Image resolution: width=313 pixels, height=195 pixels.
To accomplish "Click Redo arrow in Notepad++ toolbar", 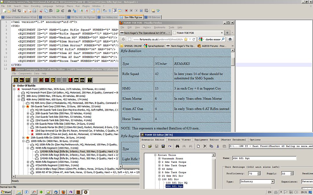I will pyautogui.click(x=63, y=11).
